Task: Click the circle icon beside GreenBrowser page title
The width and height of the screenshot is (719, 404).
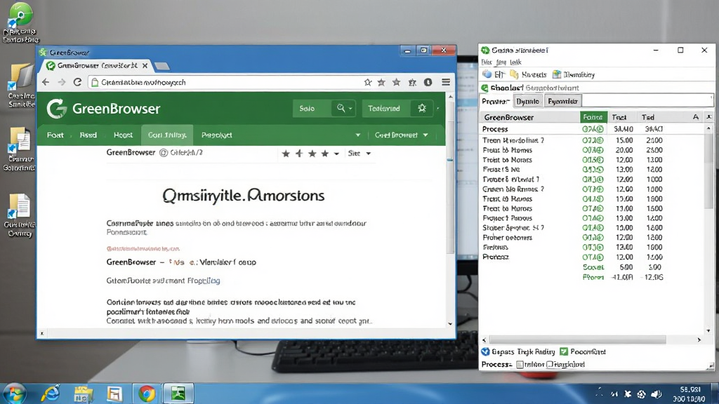Action: point(163,152)
